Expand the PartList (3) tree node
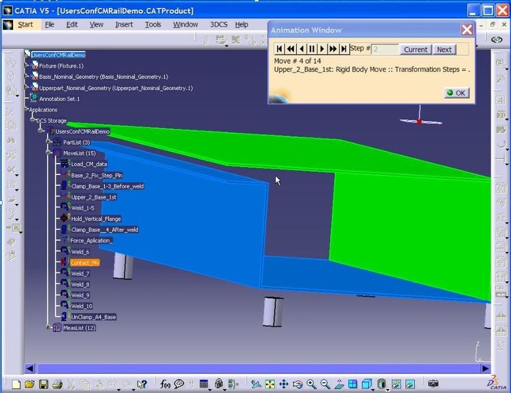511x393 pixels. tap(48, 143)
